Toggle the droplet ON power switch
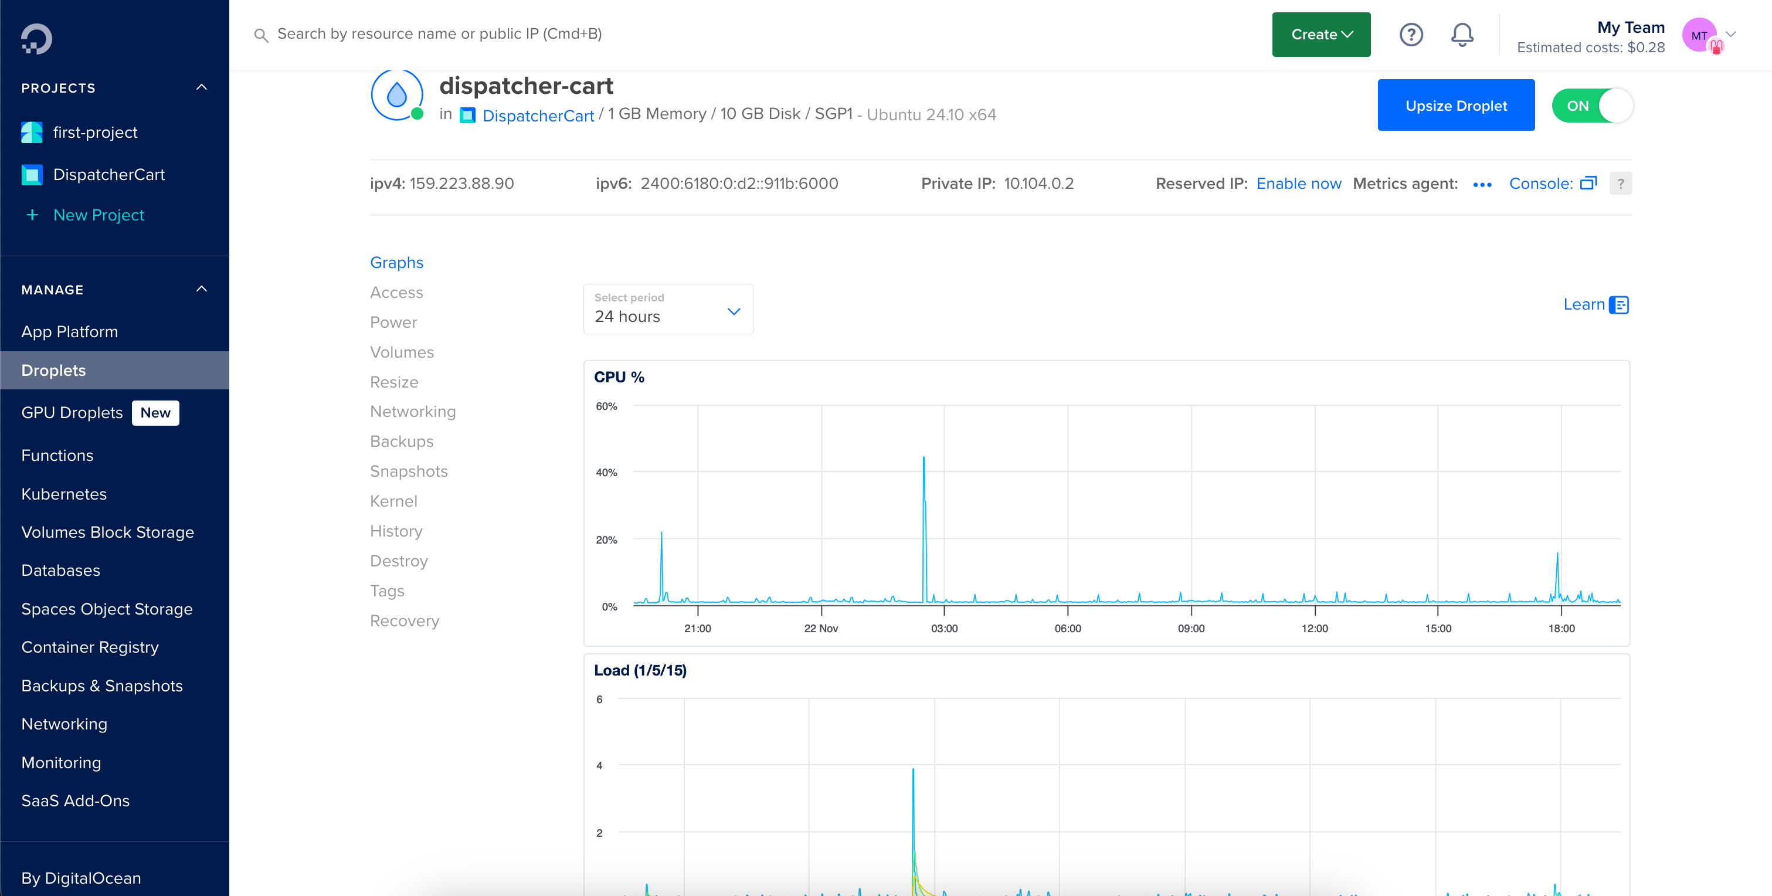The image size is (1772, 896). pos(1592,106)
